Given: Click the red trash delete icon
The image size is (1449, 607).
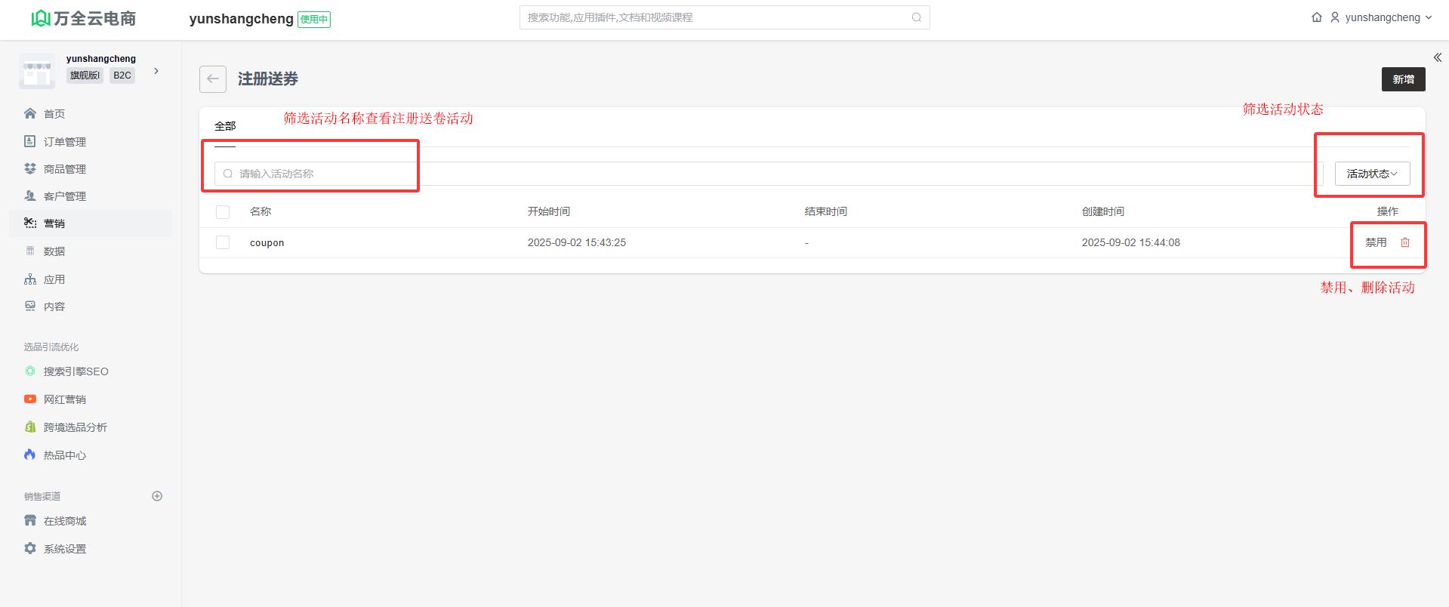Looking at the screenshot, I should [x=1405, y=242].
